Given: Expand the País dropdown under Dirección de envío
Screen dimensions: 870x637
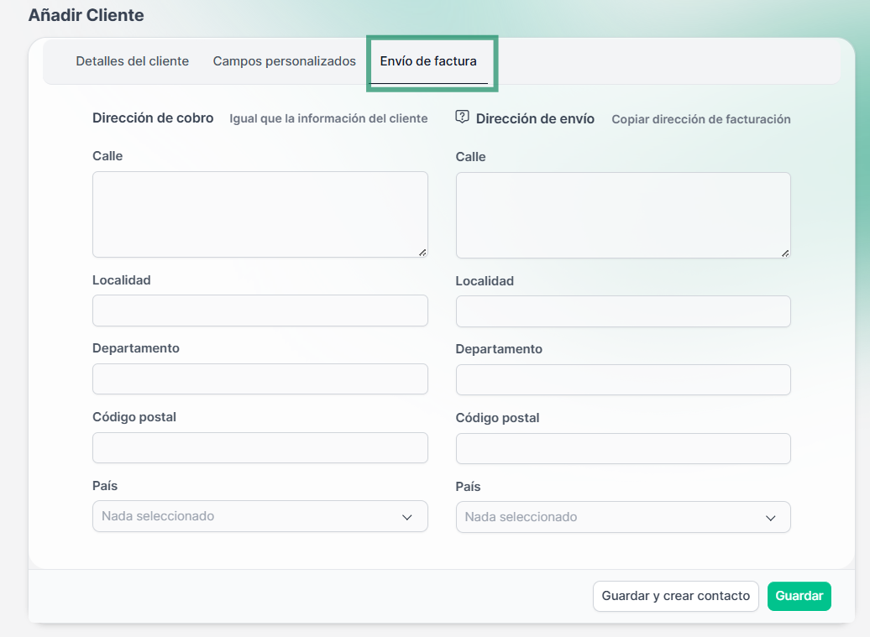Looking at the screenshot, I should 623,517.
